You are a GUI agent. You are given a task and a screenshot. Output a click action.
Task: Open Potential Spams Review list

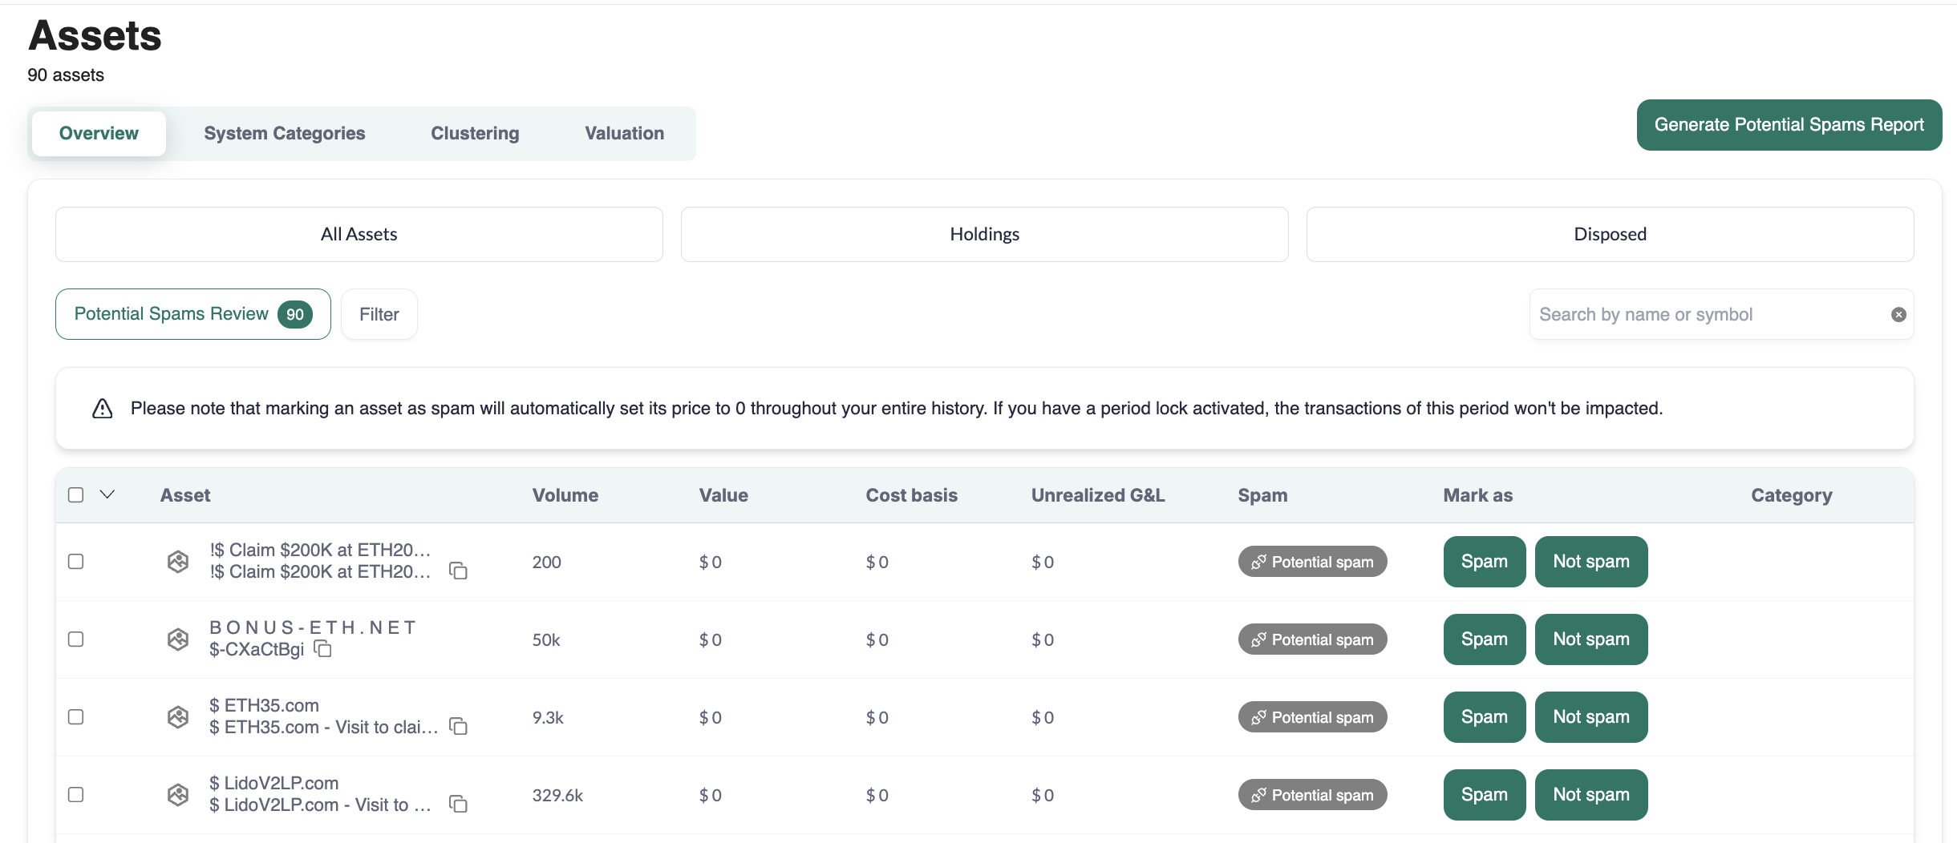pos(192,315)
